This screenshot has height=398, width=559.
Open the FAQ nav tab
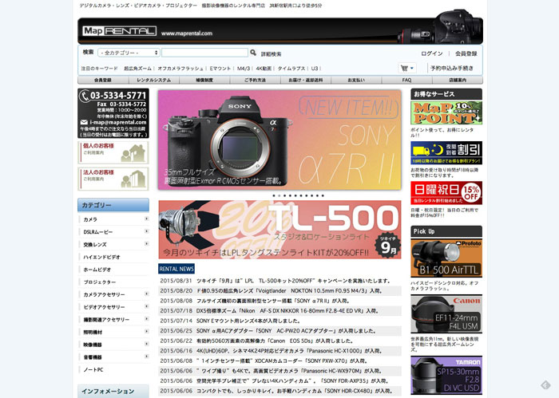point(406,80)
